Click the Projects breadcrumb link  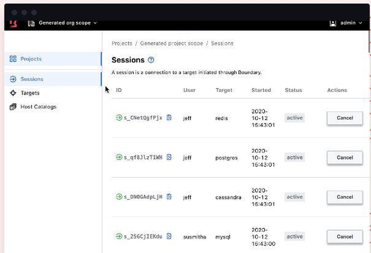[x=122, y=43]
